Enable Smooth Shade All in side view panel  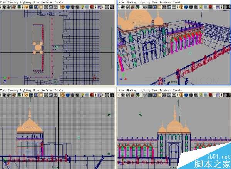(186, 95)
